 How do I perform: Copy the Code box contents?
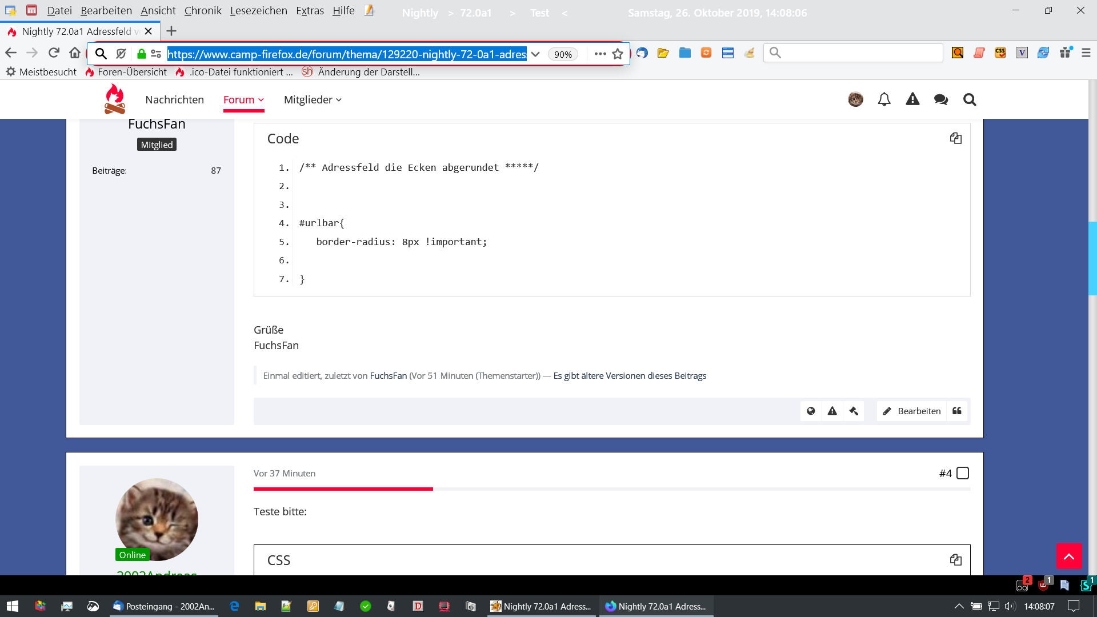955,138
